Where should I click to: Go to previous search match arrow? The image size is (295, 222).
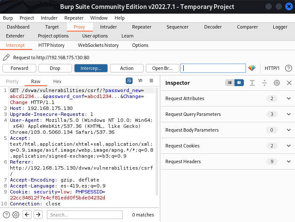pyautogui.click(x=27, y=214)
